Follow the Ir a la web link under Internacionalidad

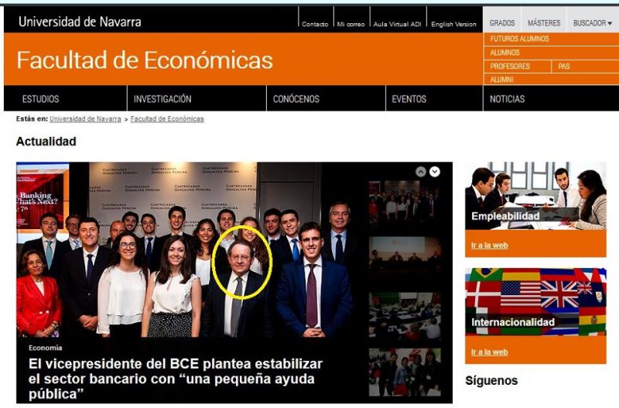pyautogui.click(x=489, y=352)
